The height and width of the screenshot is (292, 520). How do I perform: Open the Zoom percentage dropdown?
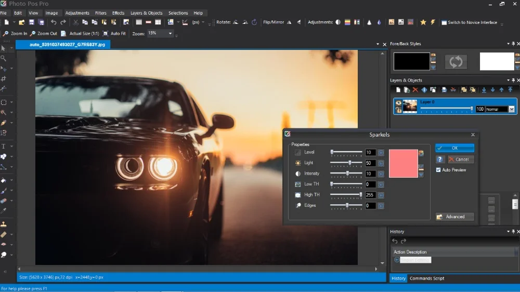pos(170,33)
